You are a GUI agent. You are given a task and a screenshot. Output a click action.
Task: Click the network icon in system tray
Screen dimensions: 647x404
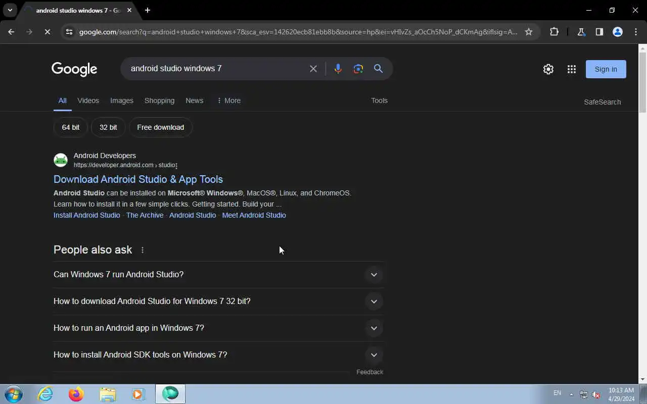(584, 394)
